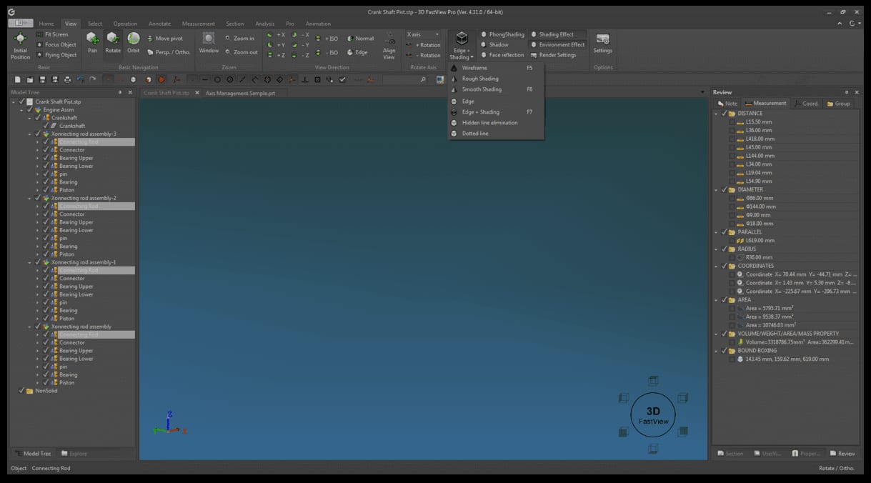This screenshot has height=483, width=871.
Task: Check the L15.50 mm measurement box
Action: tap(732, 122)
